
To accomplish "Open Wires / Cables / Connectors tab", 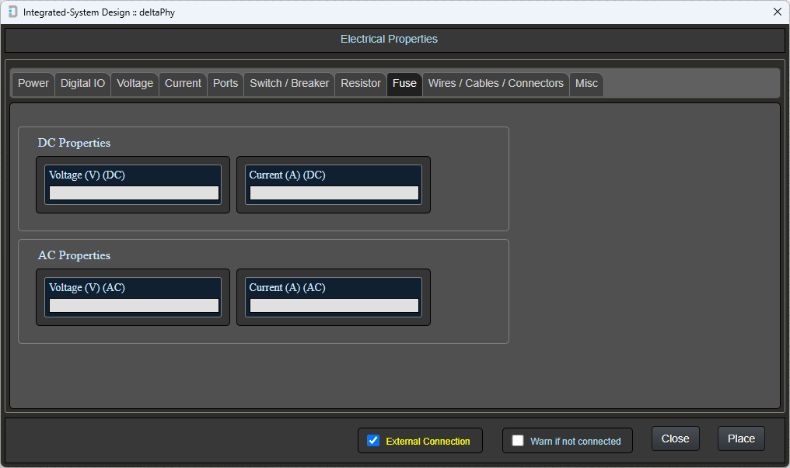I will 495,84.
